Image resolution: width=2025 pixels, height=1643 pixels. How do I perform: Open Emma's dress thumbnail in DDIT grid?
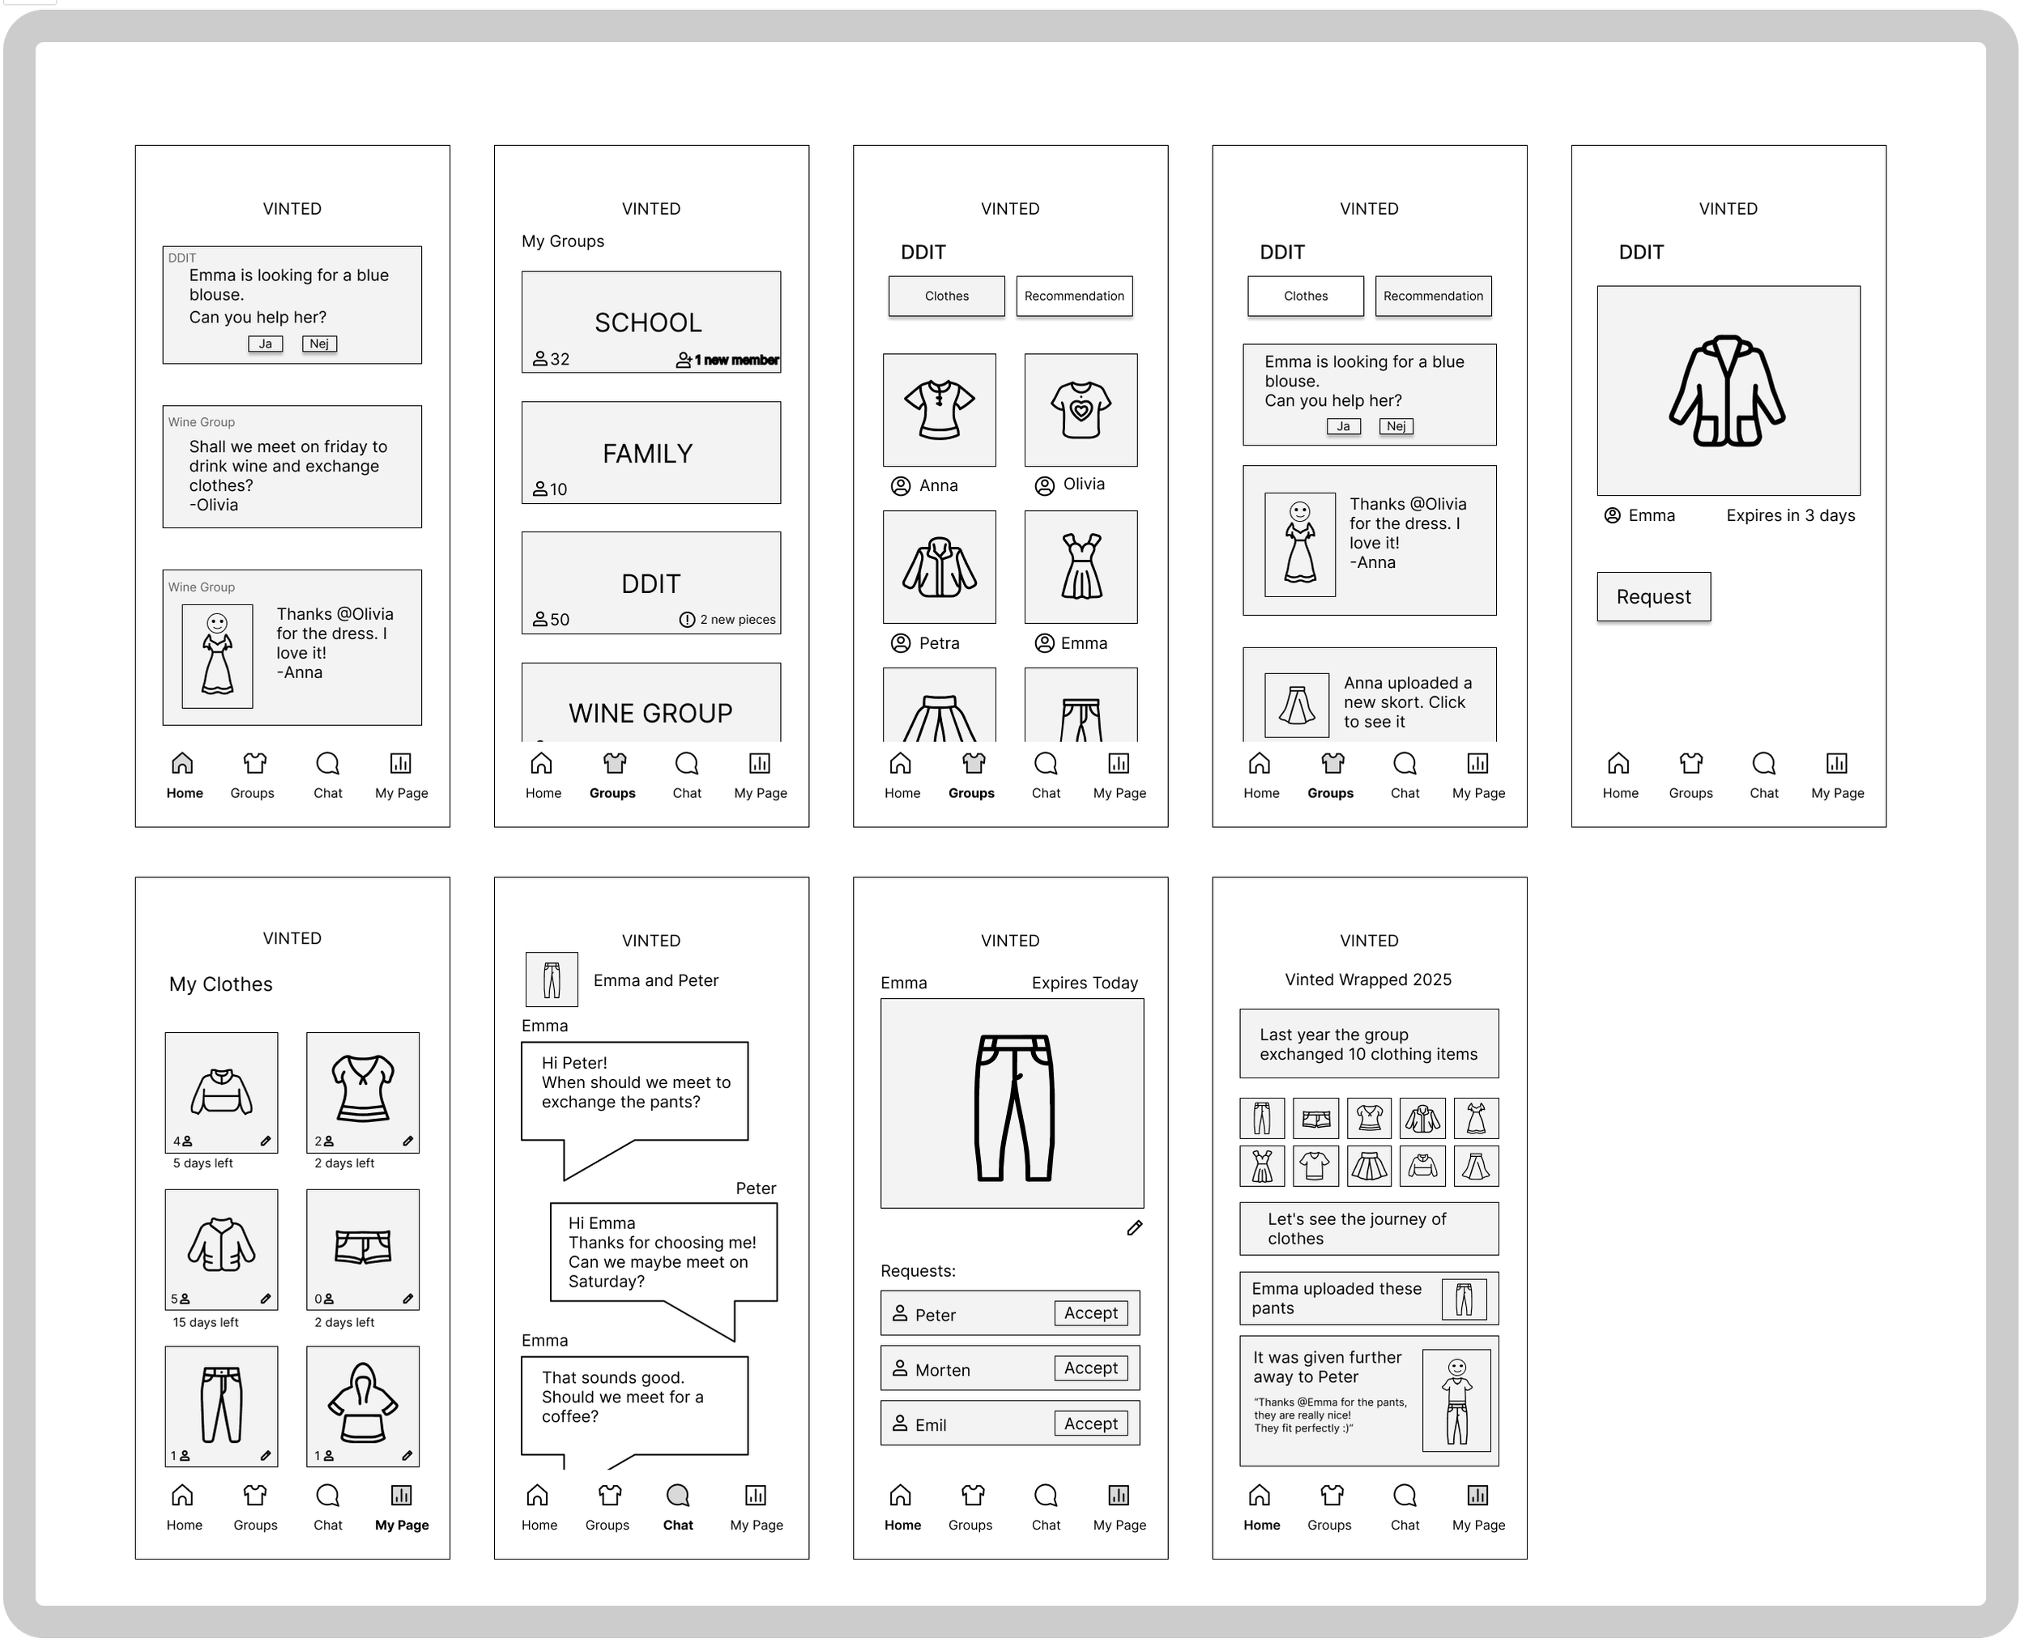(1081, 568)
